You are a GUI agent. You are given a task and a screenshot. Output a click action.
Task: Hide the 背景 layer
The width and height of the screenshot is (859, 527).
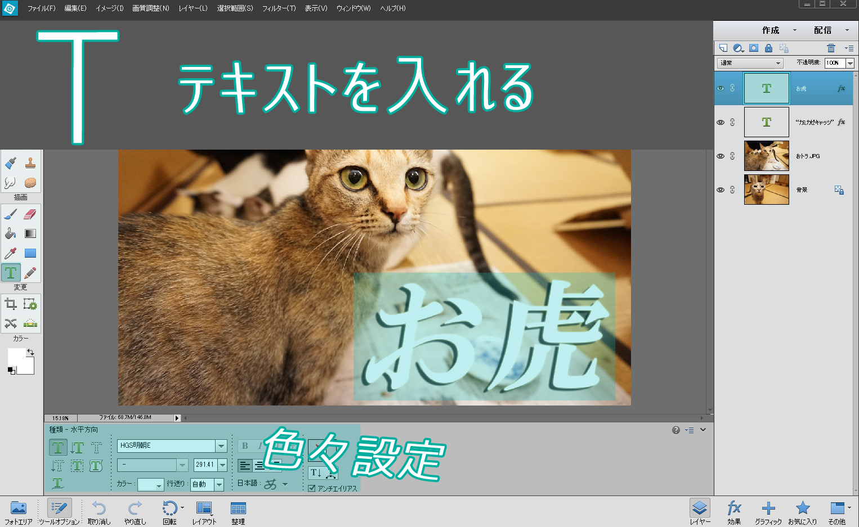[x=721, y=190]
